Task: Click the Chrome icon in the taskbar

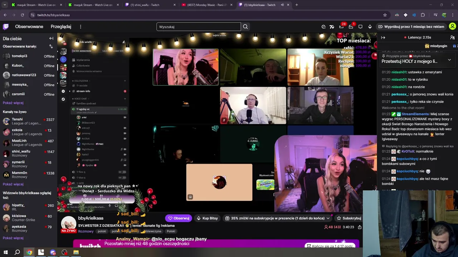Action: (29, 252)
